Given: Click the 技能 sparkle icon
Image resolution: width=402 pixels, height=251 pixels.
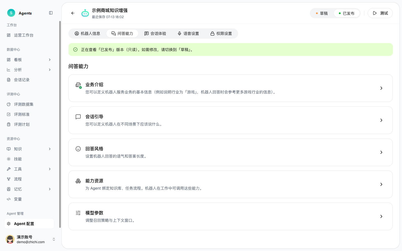Looking at the screenshot, I should pos(9,159).
